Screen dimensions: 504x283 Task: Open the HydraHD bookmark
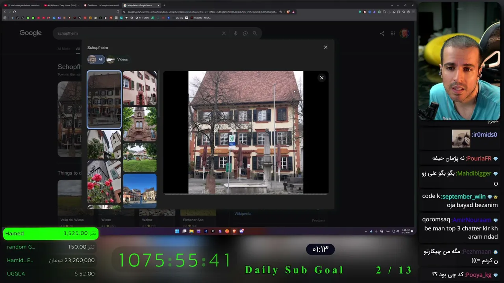coord(200,18)
